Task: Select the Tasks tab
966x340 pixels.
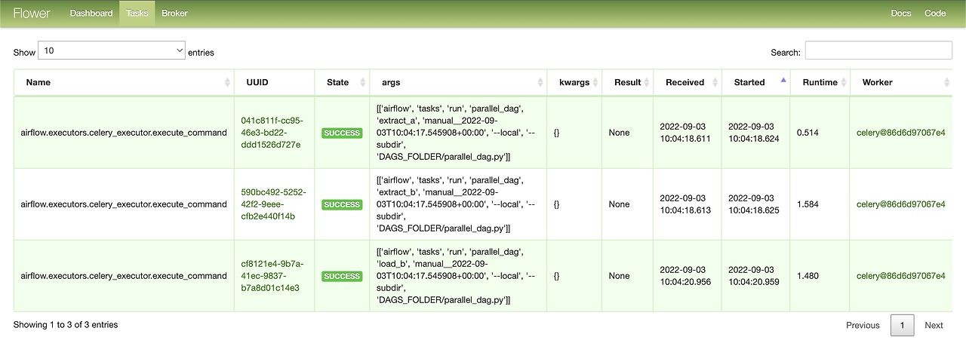Action: coord(137,13)
